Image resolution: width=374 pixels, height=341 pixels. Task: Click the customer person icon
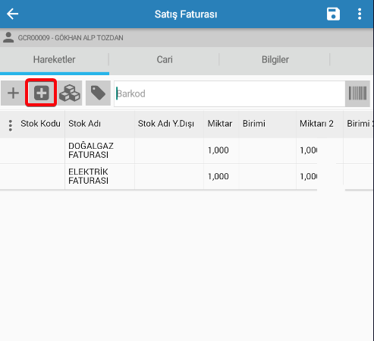click(8, 37)
